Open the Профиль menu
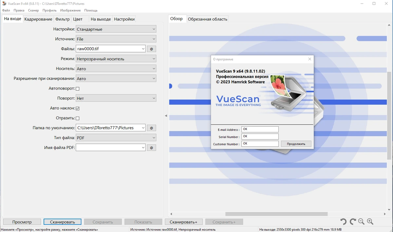Screen dimensions: 393x232 [49, 10]
